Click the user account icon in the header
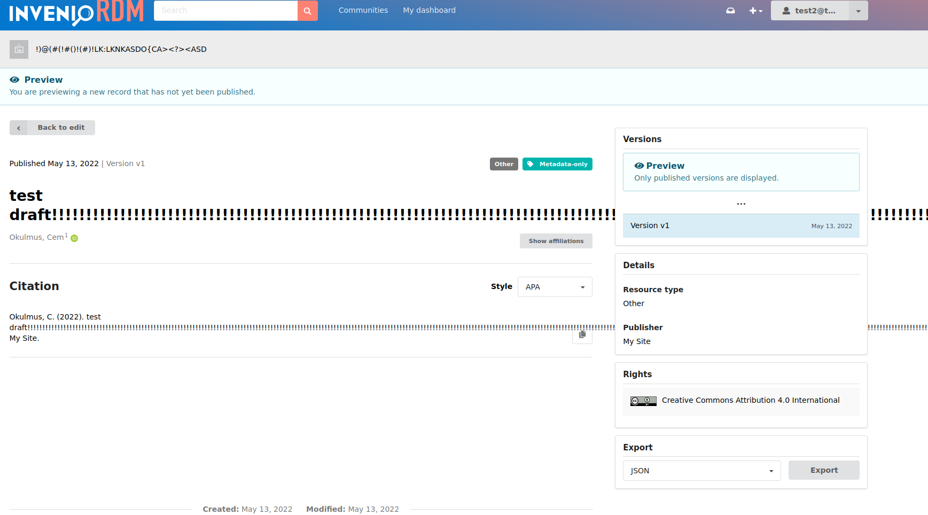 pos(785,10)
